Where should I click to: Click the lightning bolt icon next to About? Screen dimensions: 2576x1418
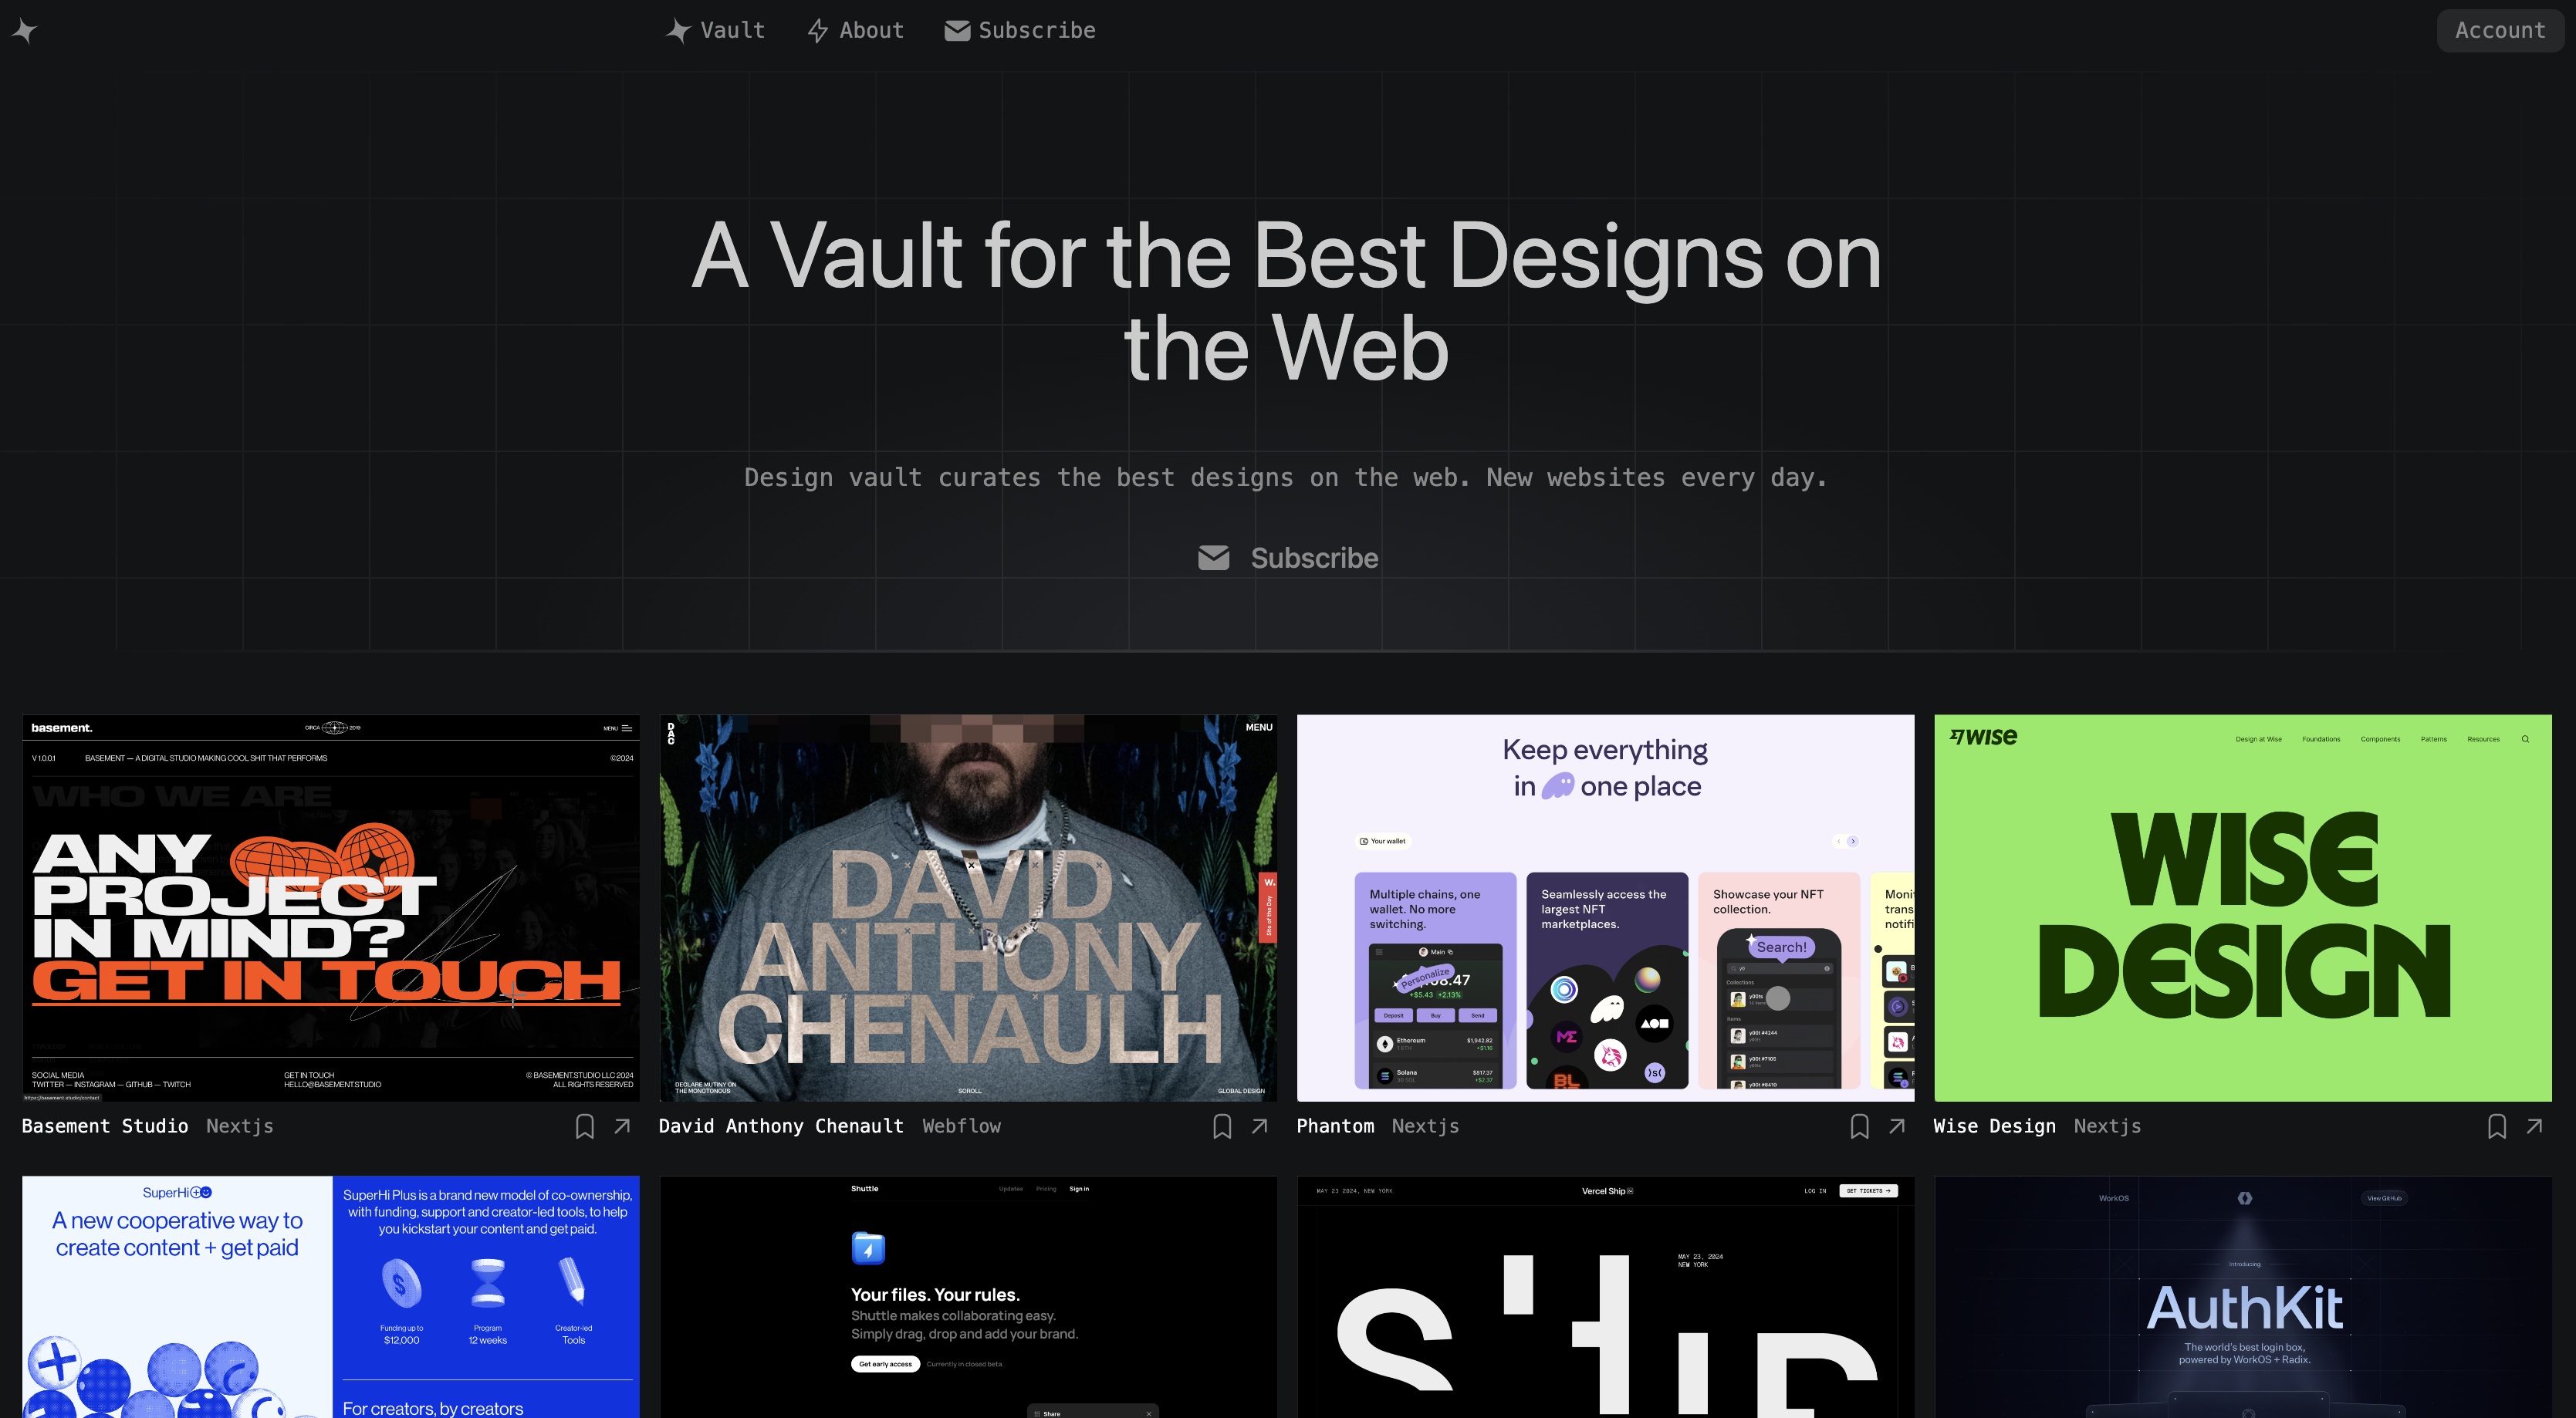[x=819, y=29]
